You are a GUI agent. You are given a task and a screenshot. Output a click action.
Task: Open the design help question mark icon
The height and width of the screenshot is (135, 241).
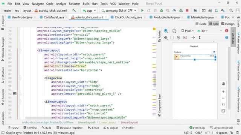(x=227, y=37)
